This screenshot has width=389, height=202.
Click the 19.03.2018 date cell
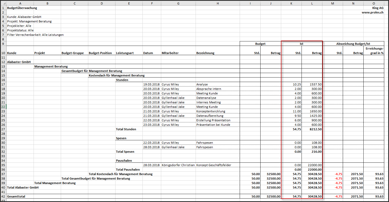[151, 84]
